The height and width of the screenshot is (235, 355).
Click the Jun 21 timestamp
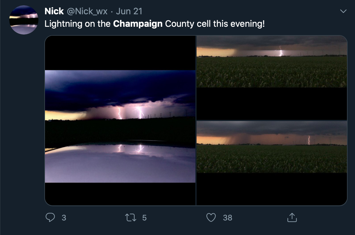(x=129, y=12)
